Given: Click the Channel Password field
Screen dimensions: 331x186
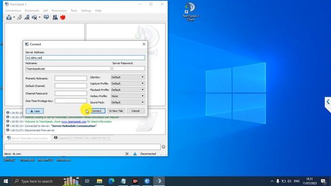Looking at the screenshot, I should (71, 93).
